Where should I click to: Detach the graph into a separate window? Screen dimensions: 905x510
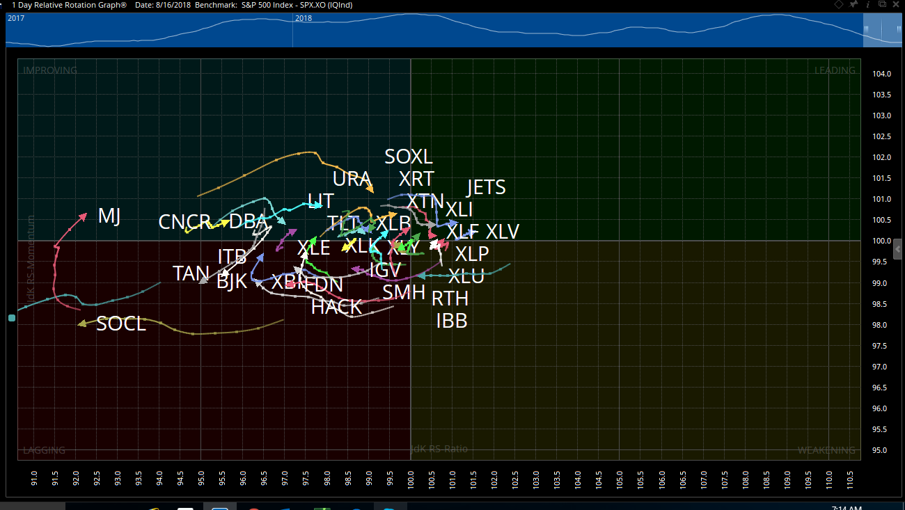tap(881, 5)
